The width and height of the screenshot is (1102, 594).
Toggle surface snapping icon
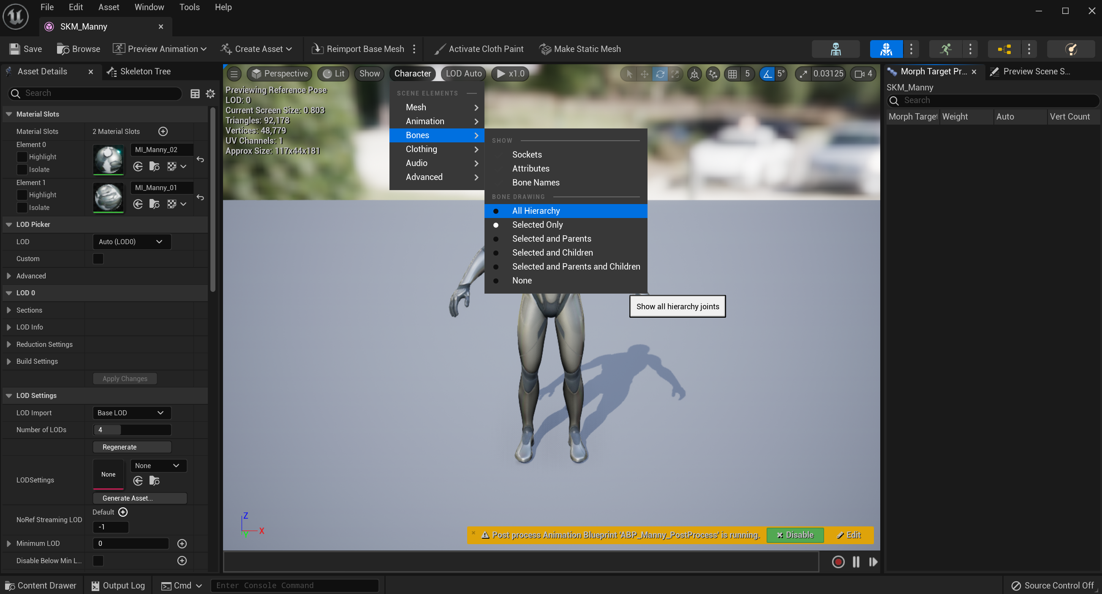[x=713, y=74]
